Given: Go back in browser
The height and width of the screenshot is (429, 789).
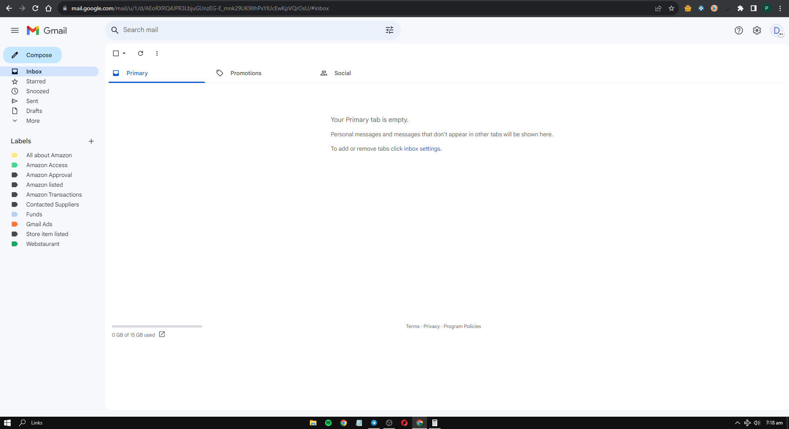Looking at the screenshot, I should tap(9, 8).
